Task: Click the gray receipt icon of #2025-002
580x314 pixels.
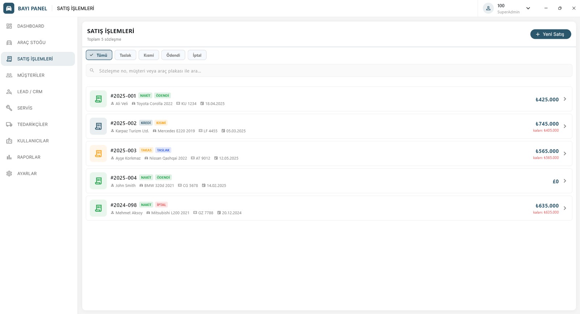Action: coord(98,126)
